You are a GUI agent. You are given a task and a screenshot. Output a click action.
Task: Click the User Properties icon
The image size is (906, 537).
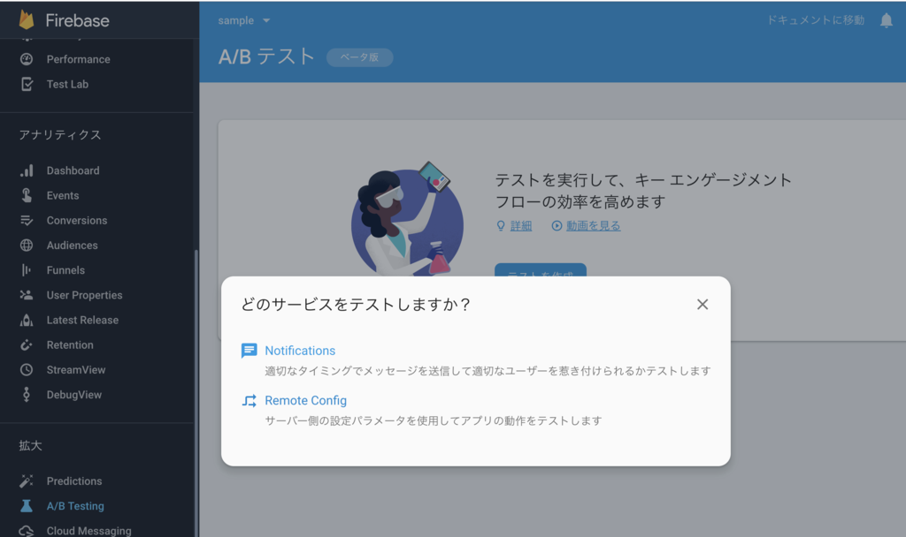[x=27, y=295]
